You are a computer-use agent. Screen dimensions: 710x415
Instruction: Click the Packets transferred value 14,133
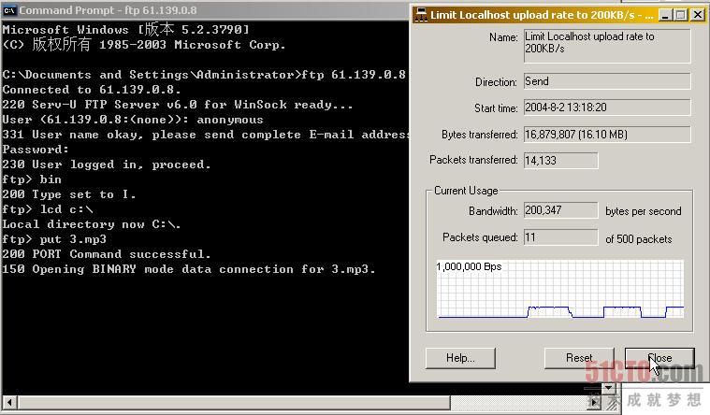[560, 160]
